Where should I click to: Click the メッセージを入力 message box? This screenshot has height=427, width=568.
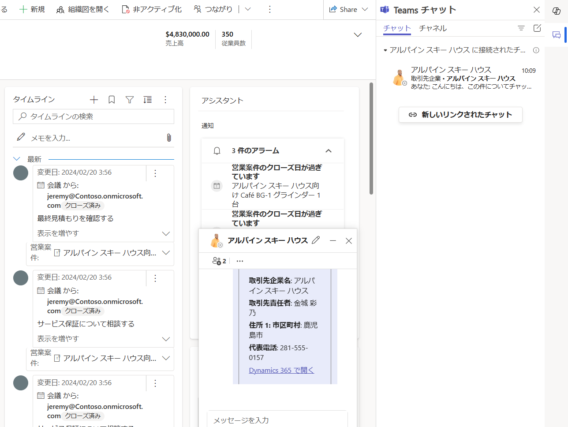[x=277, y=420]
